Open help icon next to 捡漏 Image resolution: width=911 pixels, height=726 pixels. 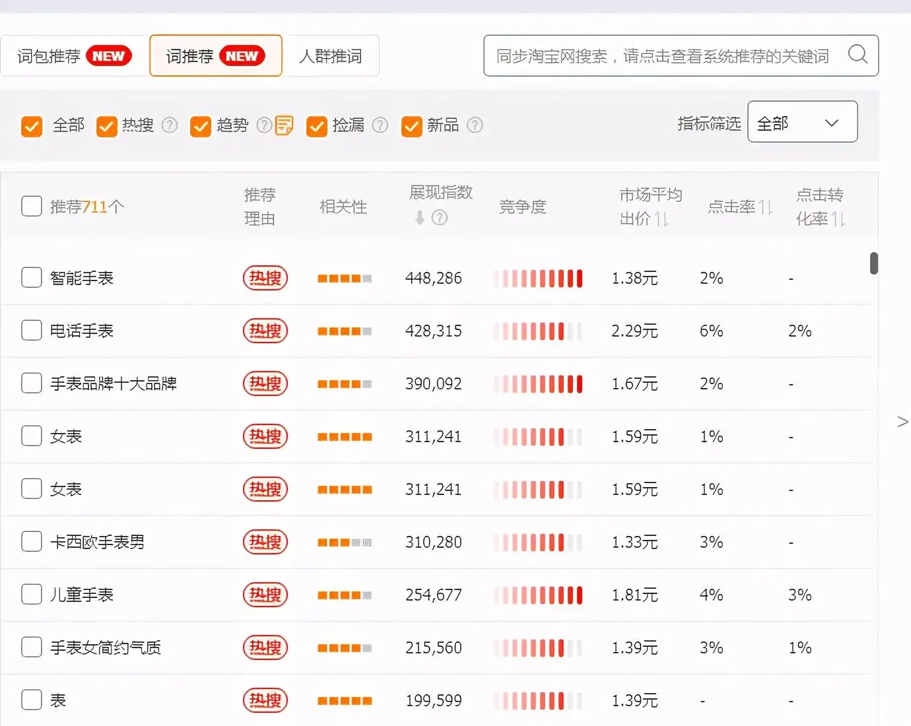click(x=380, y=125)
